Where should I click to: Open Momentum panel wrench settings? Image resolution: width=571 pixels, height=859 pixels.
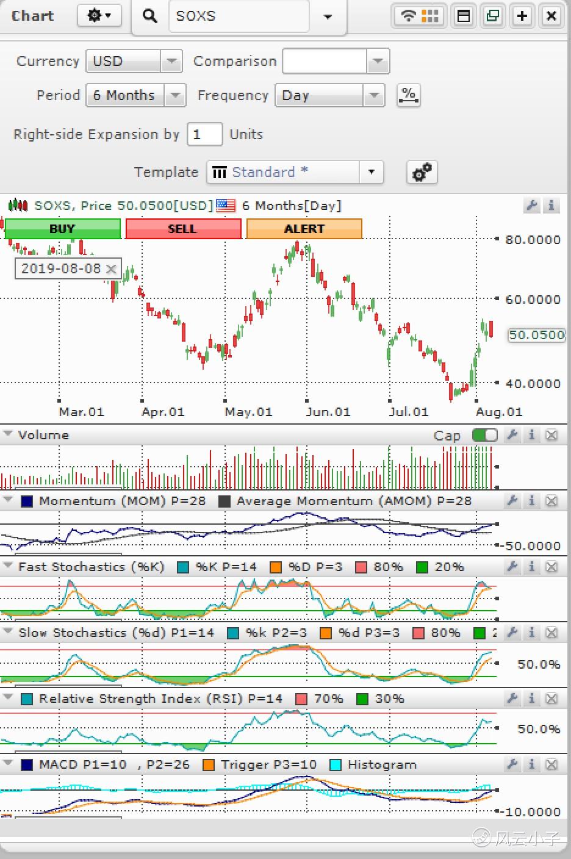click(512, 501)
